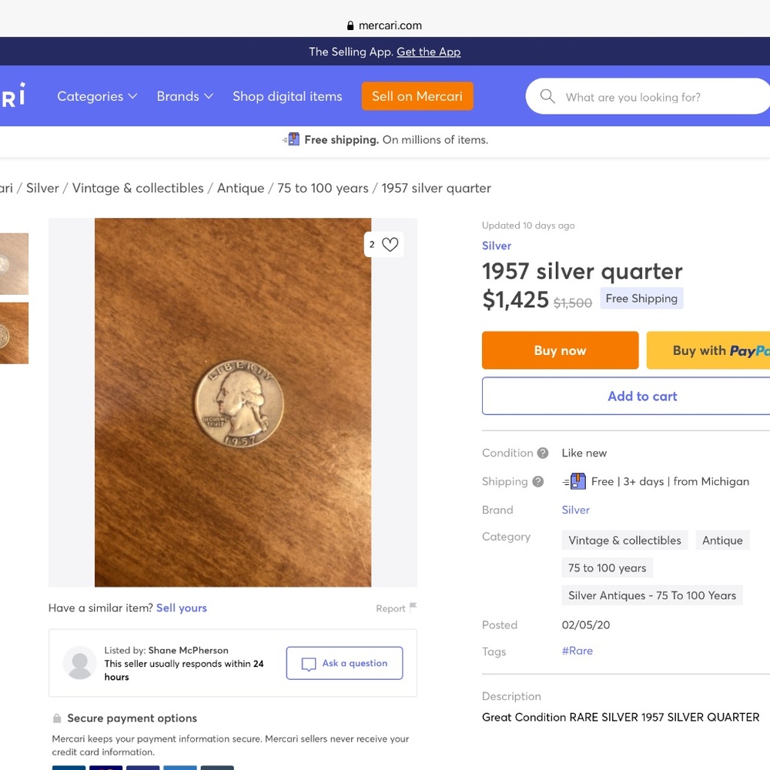Add the quarter to the cart
Image resolution: width=770 pixels, height=770 pixels.
pos(641,395)
